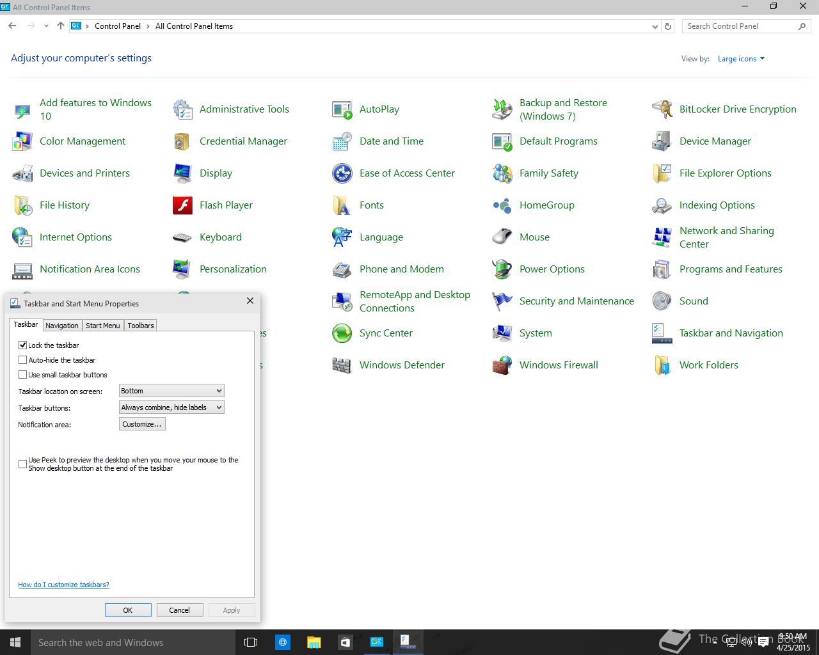Click the Search Control Panel field
819x655 pixels.
coord(740,26)
